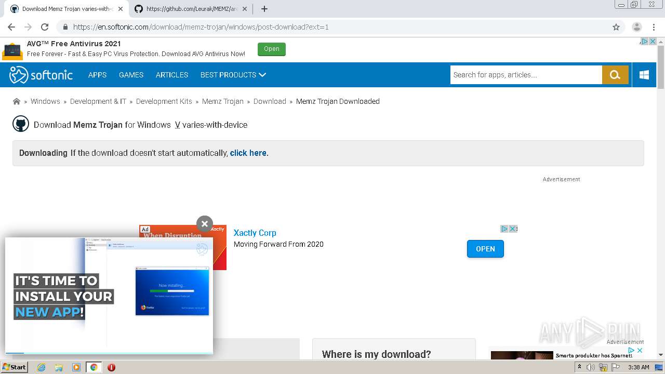Click the padlock site info icon
The width and height of the screenshot is (665, 374).
(x=65, y=27)
